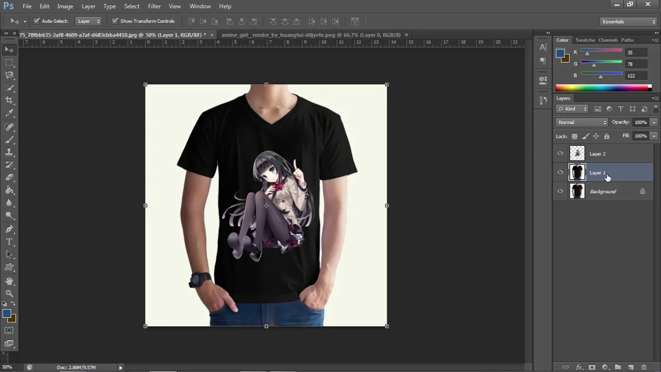Toggle Show Transform Controls checkbox
Screen dimensions: 661x372
115,21
